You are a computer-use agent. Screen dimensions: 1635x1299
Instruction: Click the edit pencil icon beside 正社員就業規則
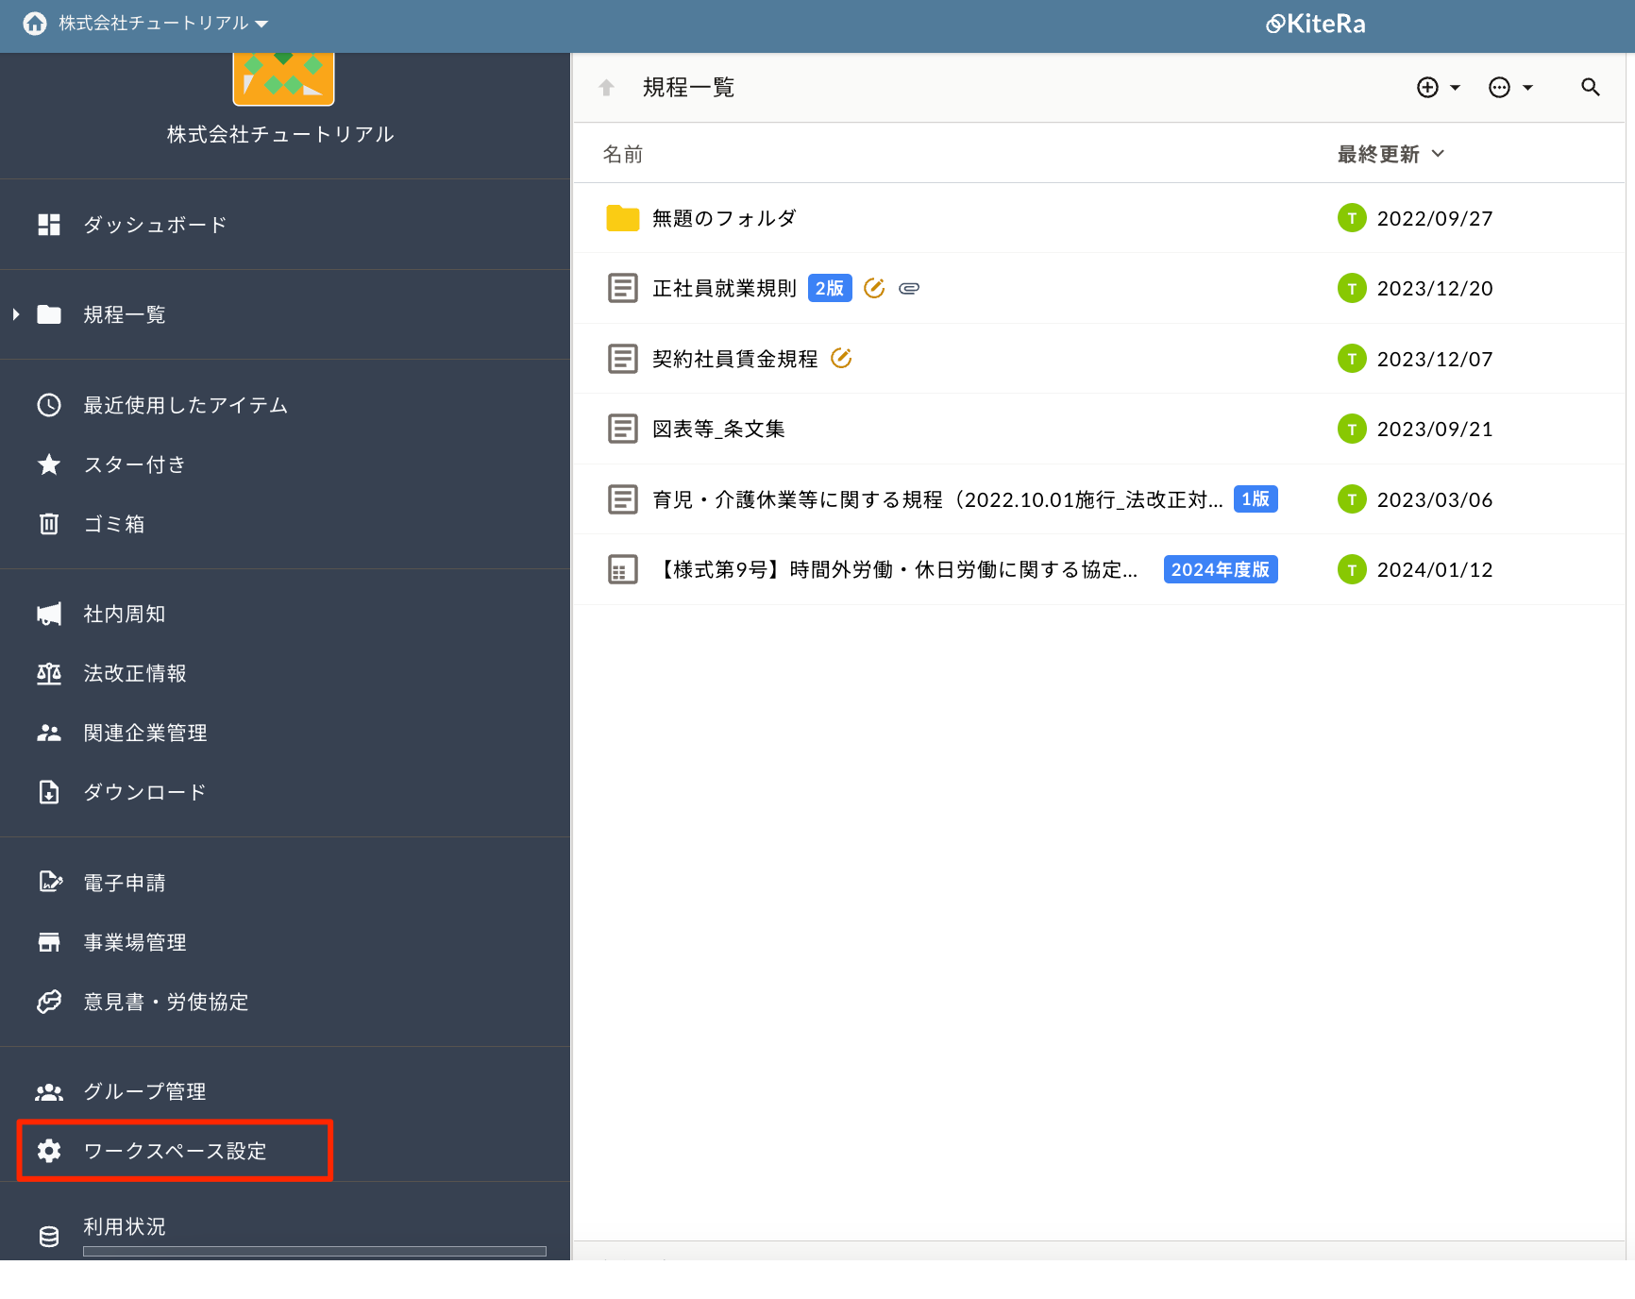[874, 288]
